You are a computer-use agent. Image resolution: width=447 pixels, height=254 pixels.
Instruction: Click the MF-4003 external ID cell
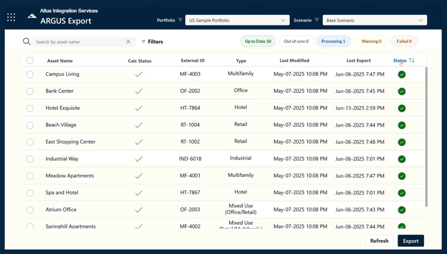[x=190, y=74]
